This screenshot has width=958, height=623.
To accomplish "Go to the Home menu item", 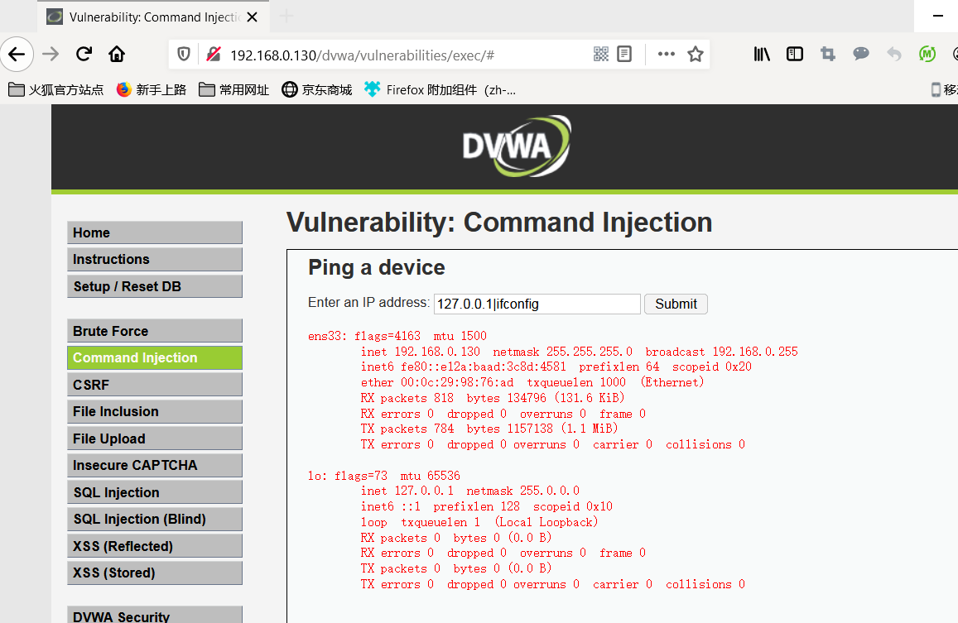I will click(155, 232).
